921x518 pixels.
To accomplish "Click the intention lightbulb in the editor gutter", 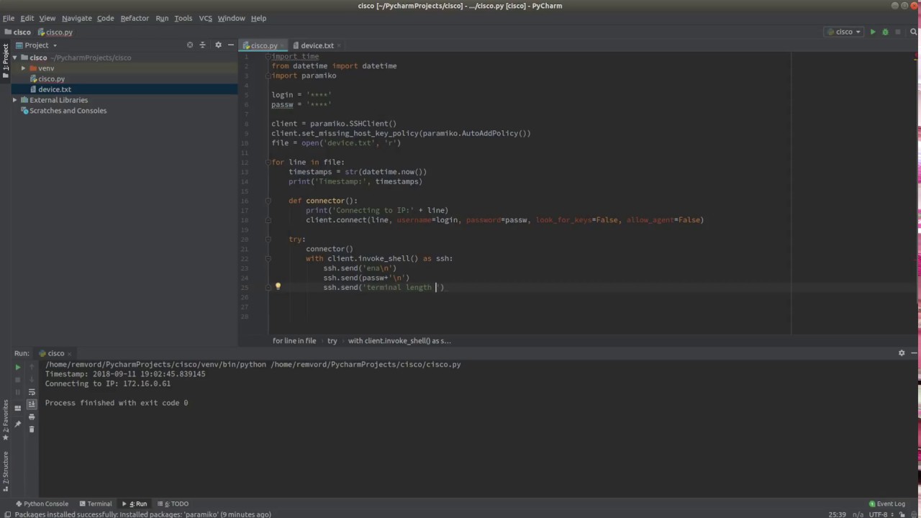I will pyautogui.click(x=278, y=286).
